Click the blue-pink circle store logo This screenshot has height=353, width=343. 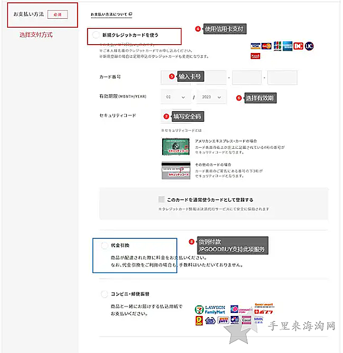pyautogui.click(x=234, y=309)
